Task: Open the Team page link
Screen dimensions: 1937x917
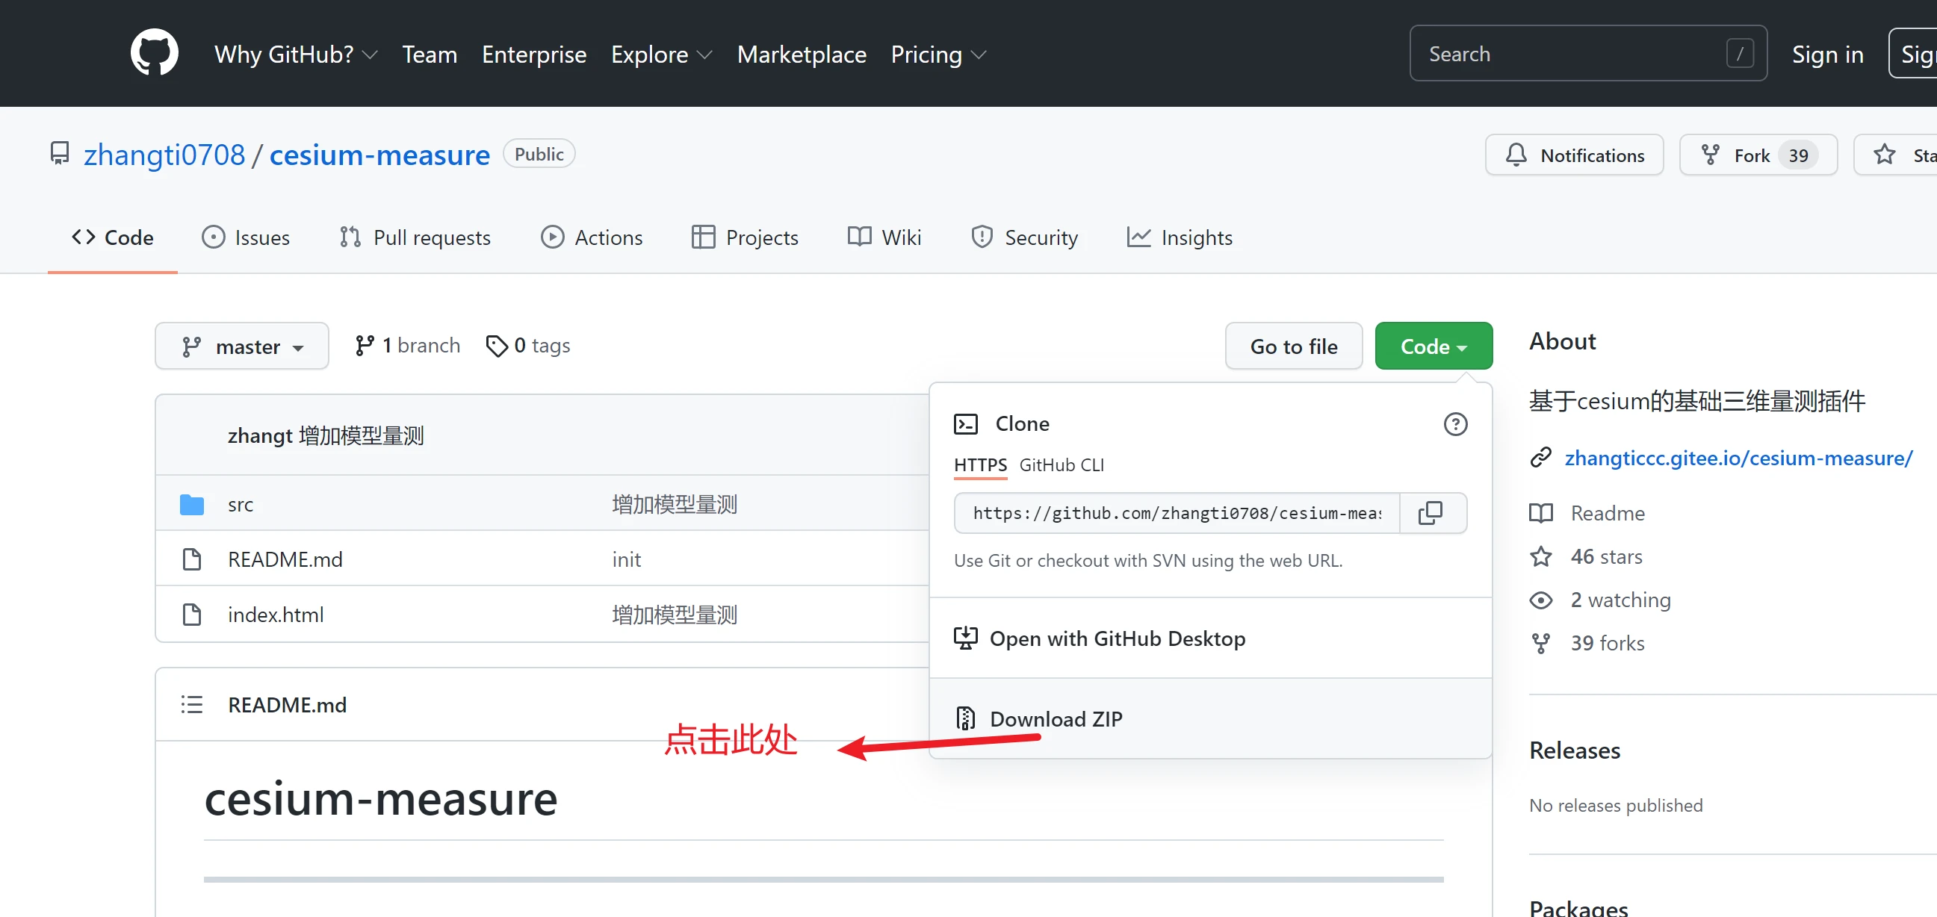Action: tap(430, 54)
